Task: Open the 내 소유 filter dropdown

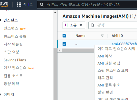Action: click(74, 25)
